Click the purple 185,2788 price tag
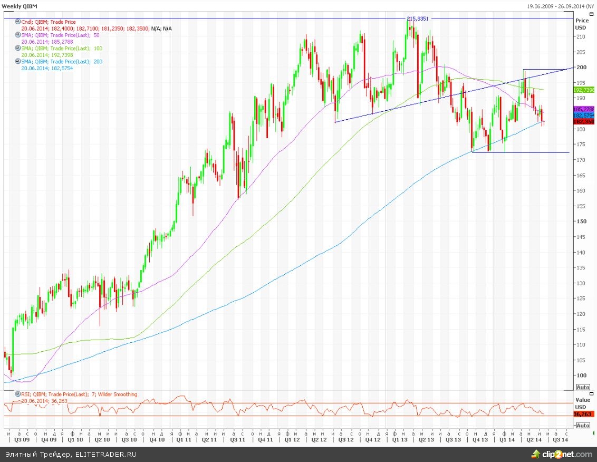 584,109
